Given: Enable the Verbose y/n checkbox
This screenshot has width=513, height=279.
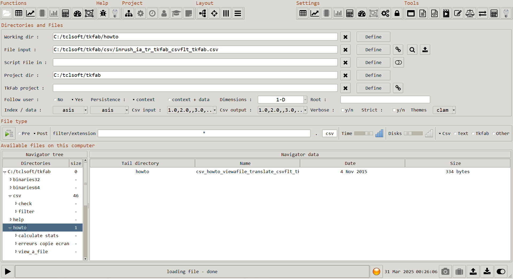Looking at the screenshot, I should point(343,110).
